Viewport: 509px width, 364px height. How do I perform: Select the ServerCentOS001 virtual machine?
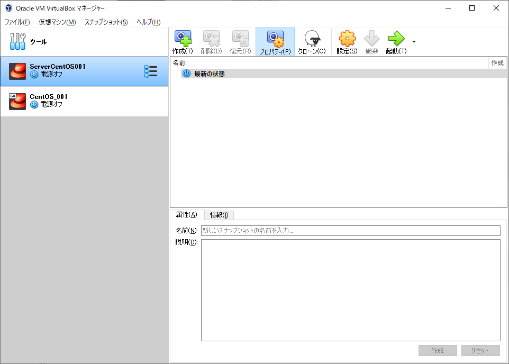85,71
